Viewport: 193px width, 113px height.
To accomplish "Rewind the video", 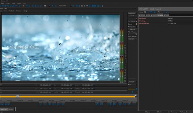I will 54,104.
